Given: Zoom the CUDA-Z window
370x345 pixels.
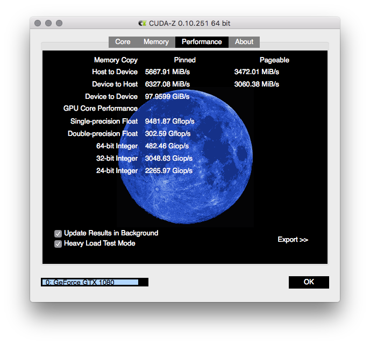Looking at the screenshot, I should tap(59, 23).
